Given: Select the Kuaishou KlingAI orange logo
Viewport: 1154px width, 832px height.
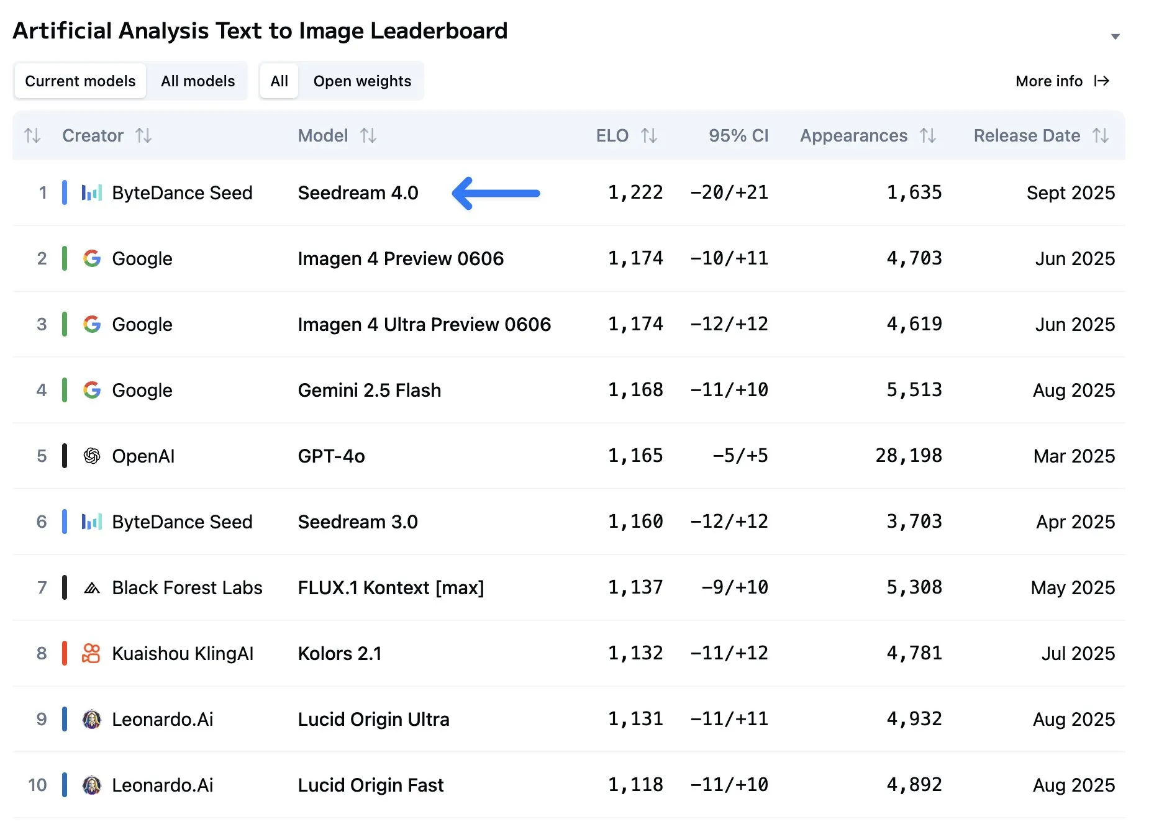Looking at the screenshot, I should (91, 653).
